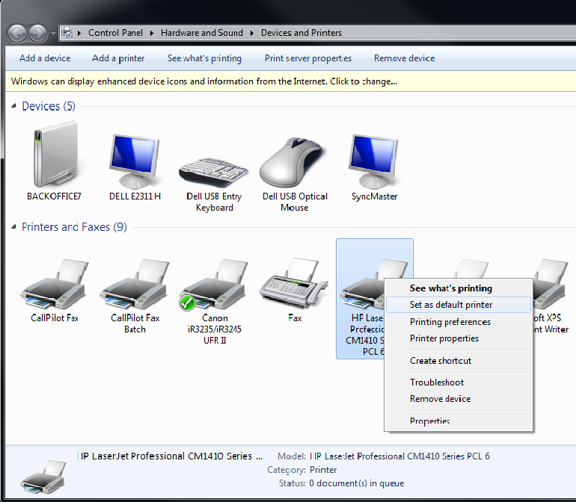This screenshot has width=576, height=502.
Task: Click the Forward navigation arrow button
Action: point(38,34)
